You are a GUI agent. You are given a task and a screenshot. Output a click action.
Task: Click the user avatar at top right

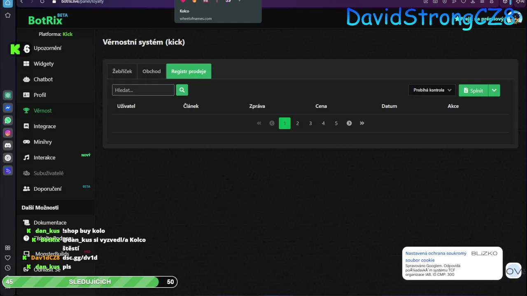tap(514, 18)
